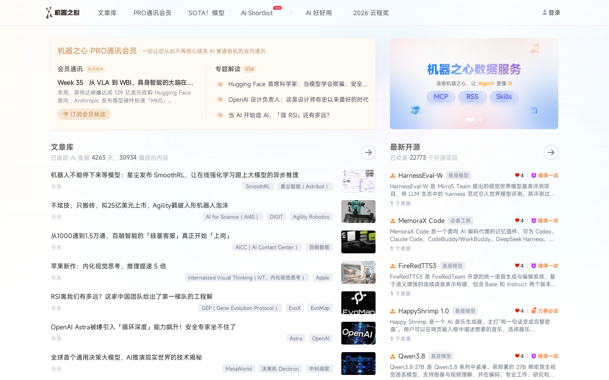This screenshot has width=609, height=380.
Task: Click 值得一试 badge on HarnessEval-W
Action: (545, 175)
